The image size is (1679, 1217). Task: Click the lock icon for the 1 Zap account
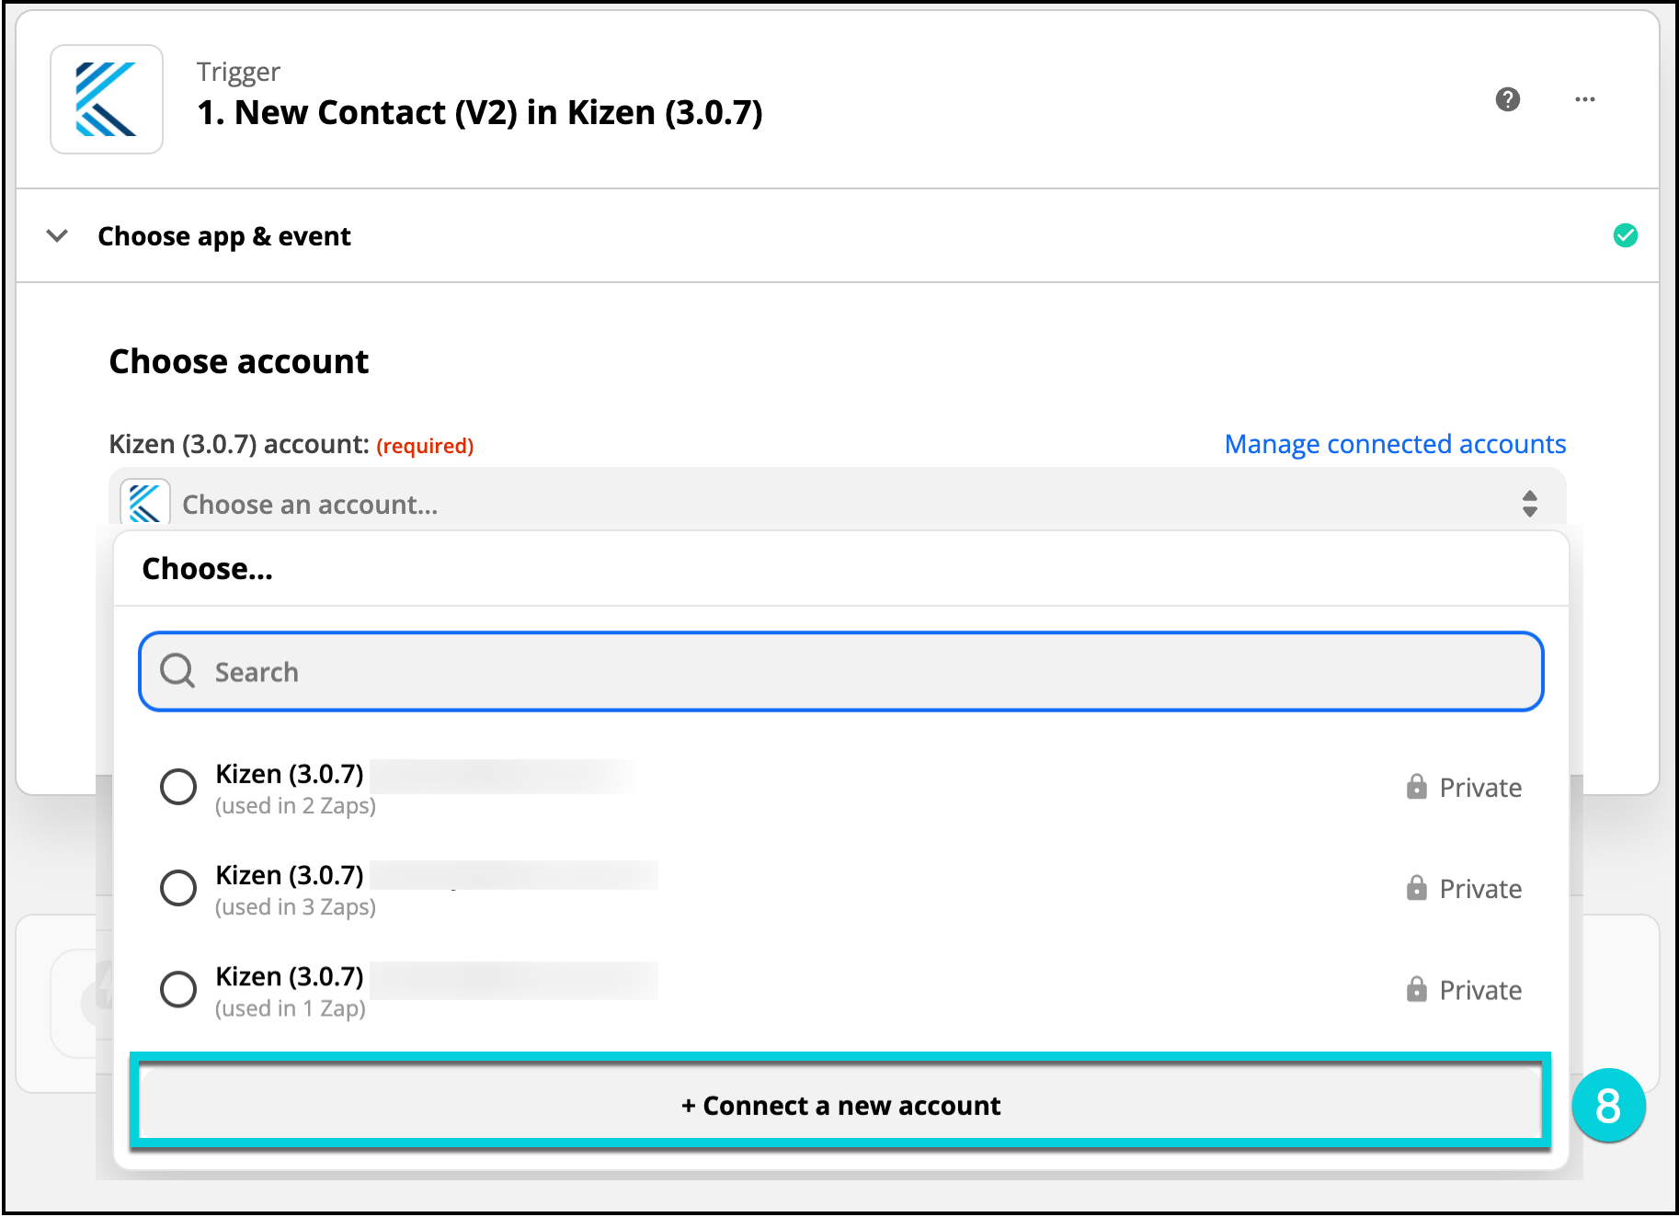point(1416,989)
